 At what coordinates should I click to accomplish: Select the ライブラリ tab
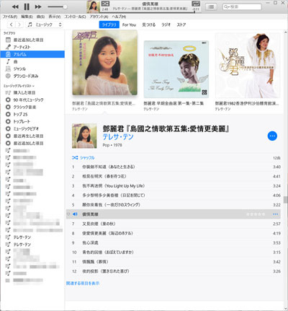coord(109,25)
